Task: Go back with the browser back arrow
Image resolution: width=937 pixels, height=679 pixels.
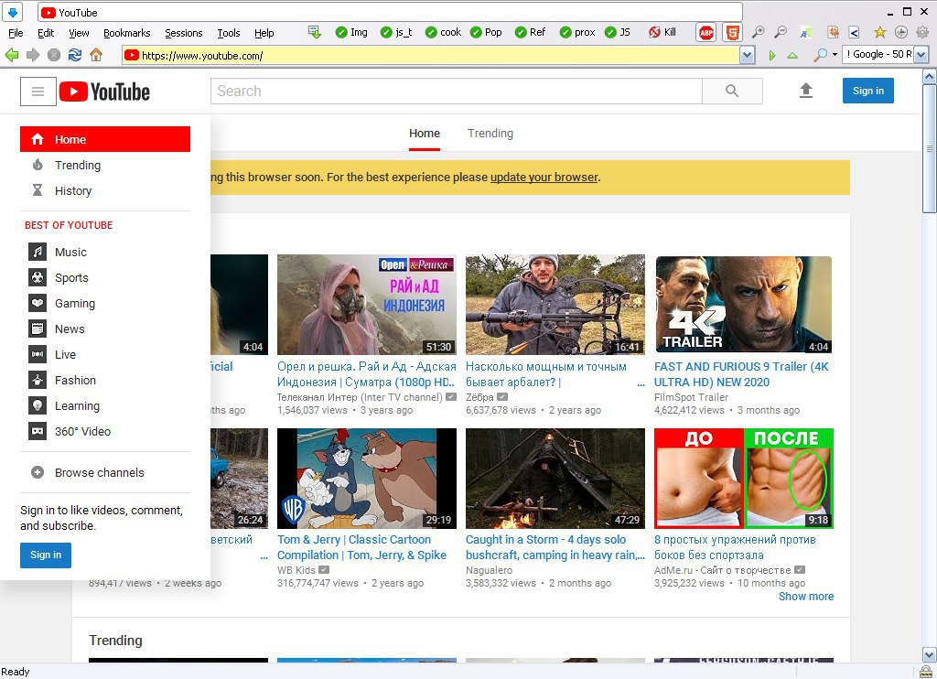Action: click(x=11, y=56)
